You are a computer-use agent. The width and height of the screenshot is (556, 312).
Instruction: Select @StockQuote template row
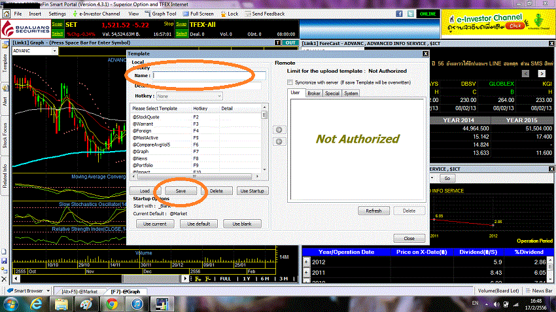point(197,117)
